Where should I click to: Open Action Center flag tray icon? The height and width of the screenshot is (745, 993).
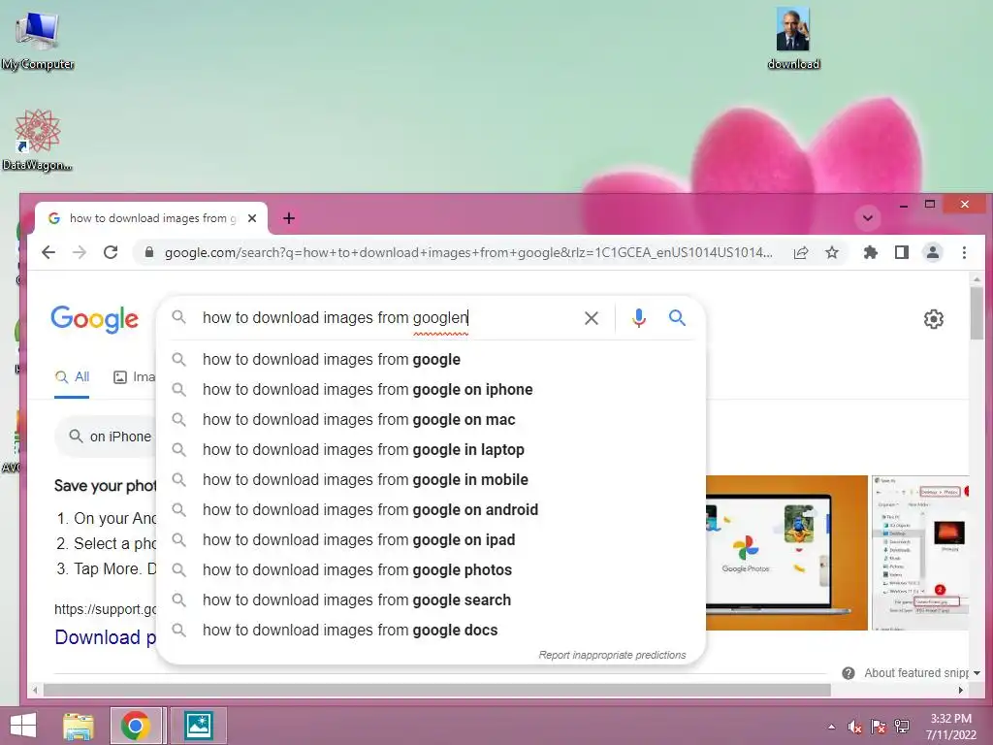point(879,728)
